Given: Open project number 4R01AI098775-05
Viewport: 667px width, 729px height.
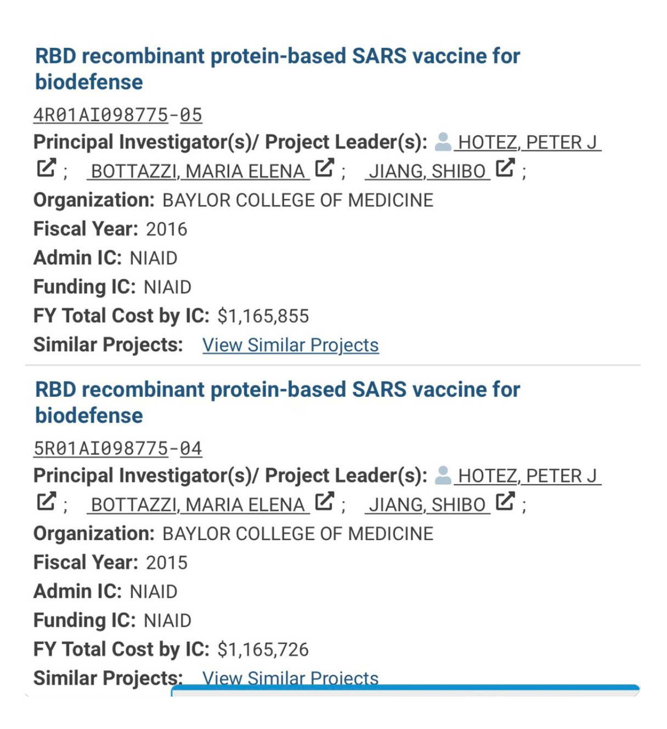Looking at the screenshot, I should click(x=118, y=115).
